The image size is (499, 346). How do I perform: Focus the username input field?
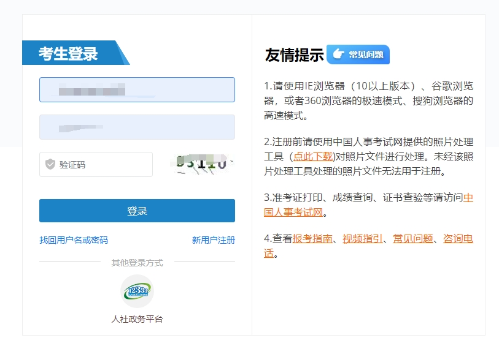[x=137, y=90]
